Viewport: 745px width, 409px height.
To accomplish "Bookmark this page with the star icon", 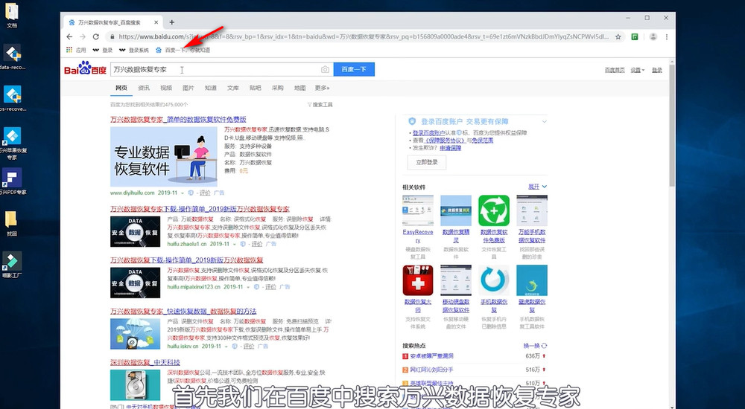I will pyautogui.click(x=618, y=36).
